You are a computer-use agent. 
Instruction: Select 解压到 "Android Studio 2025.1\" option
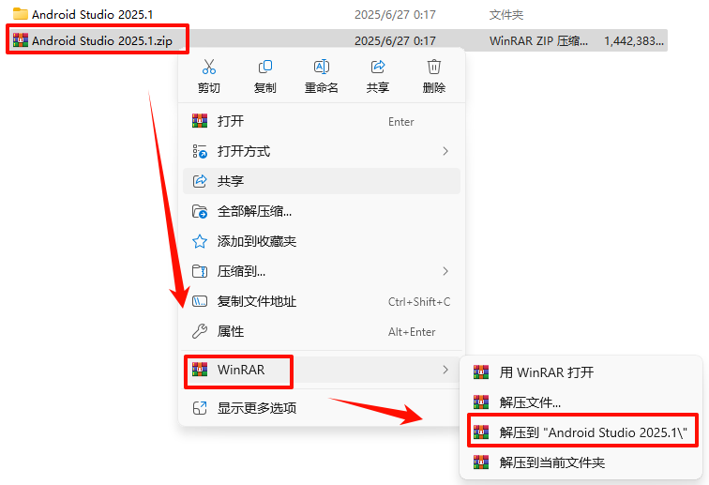(581, 432)
